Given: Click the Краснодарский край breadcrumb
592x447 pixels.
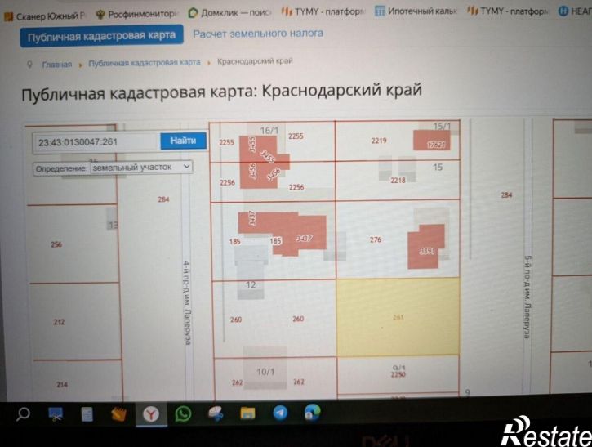Looking at the screenshot, I should coord(255,61).
